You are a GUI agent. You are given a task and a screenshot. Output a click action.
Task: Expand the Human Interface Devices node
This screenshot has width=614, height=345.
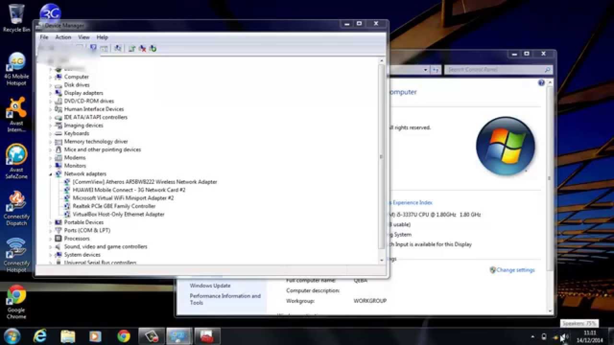pos(50,110)
